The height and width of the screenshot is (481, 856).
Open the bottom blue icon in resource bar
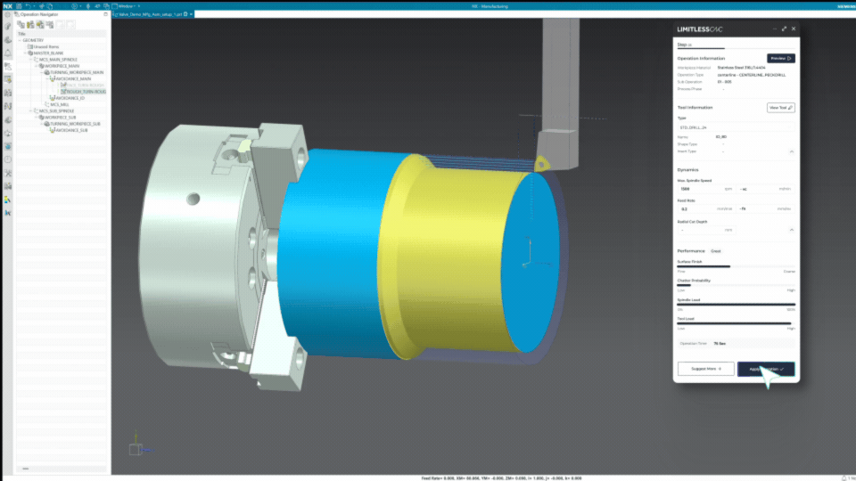pos(8,213)
